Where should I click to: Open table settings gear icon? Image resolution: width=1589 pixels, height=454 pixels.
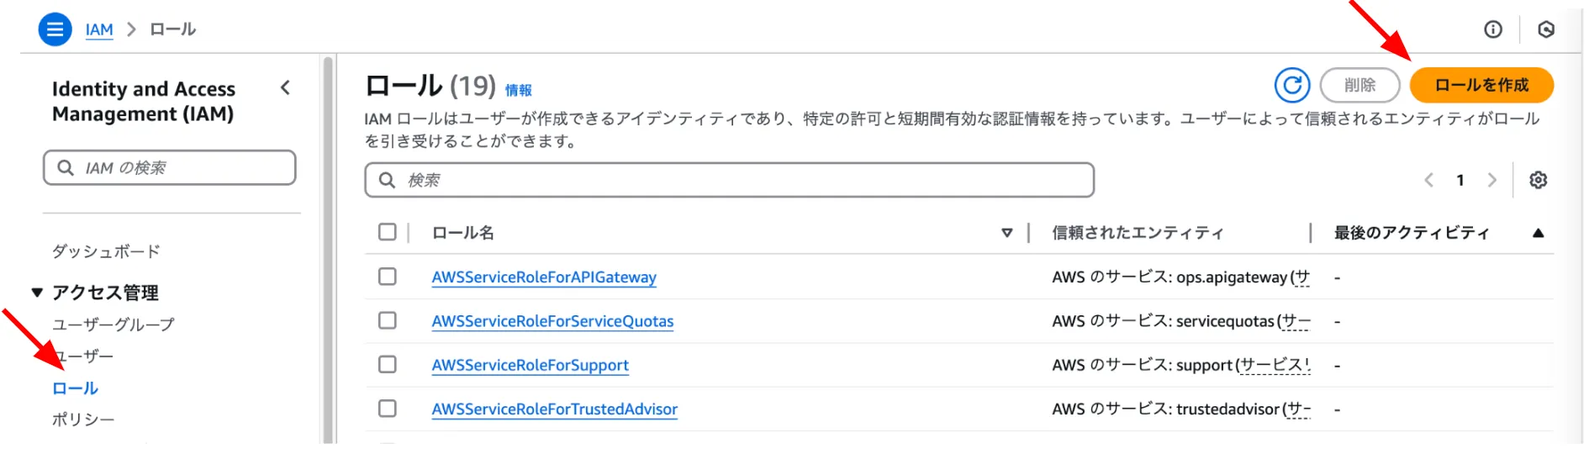1538,180
